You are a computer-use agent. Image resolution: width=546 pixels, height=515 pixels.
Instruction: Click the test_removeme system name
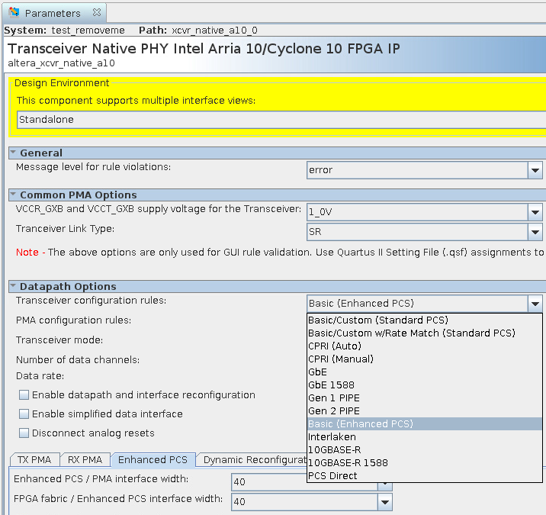pyautogui.click(x=88, y=31)
